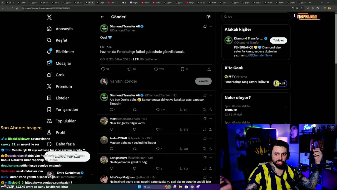Open the @D_TransferNews link

click(260, 55)
